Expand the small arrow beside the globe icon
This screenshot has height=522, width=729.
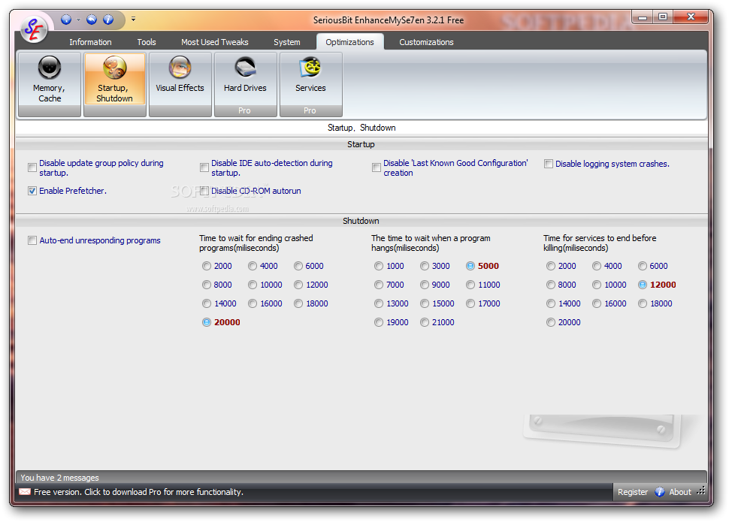78,20
